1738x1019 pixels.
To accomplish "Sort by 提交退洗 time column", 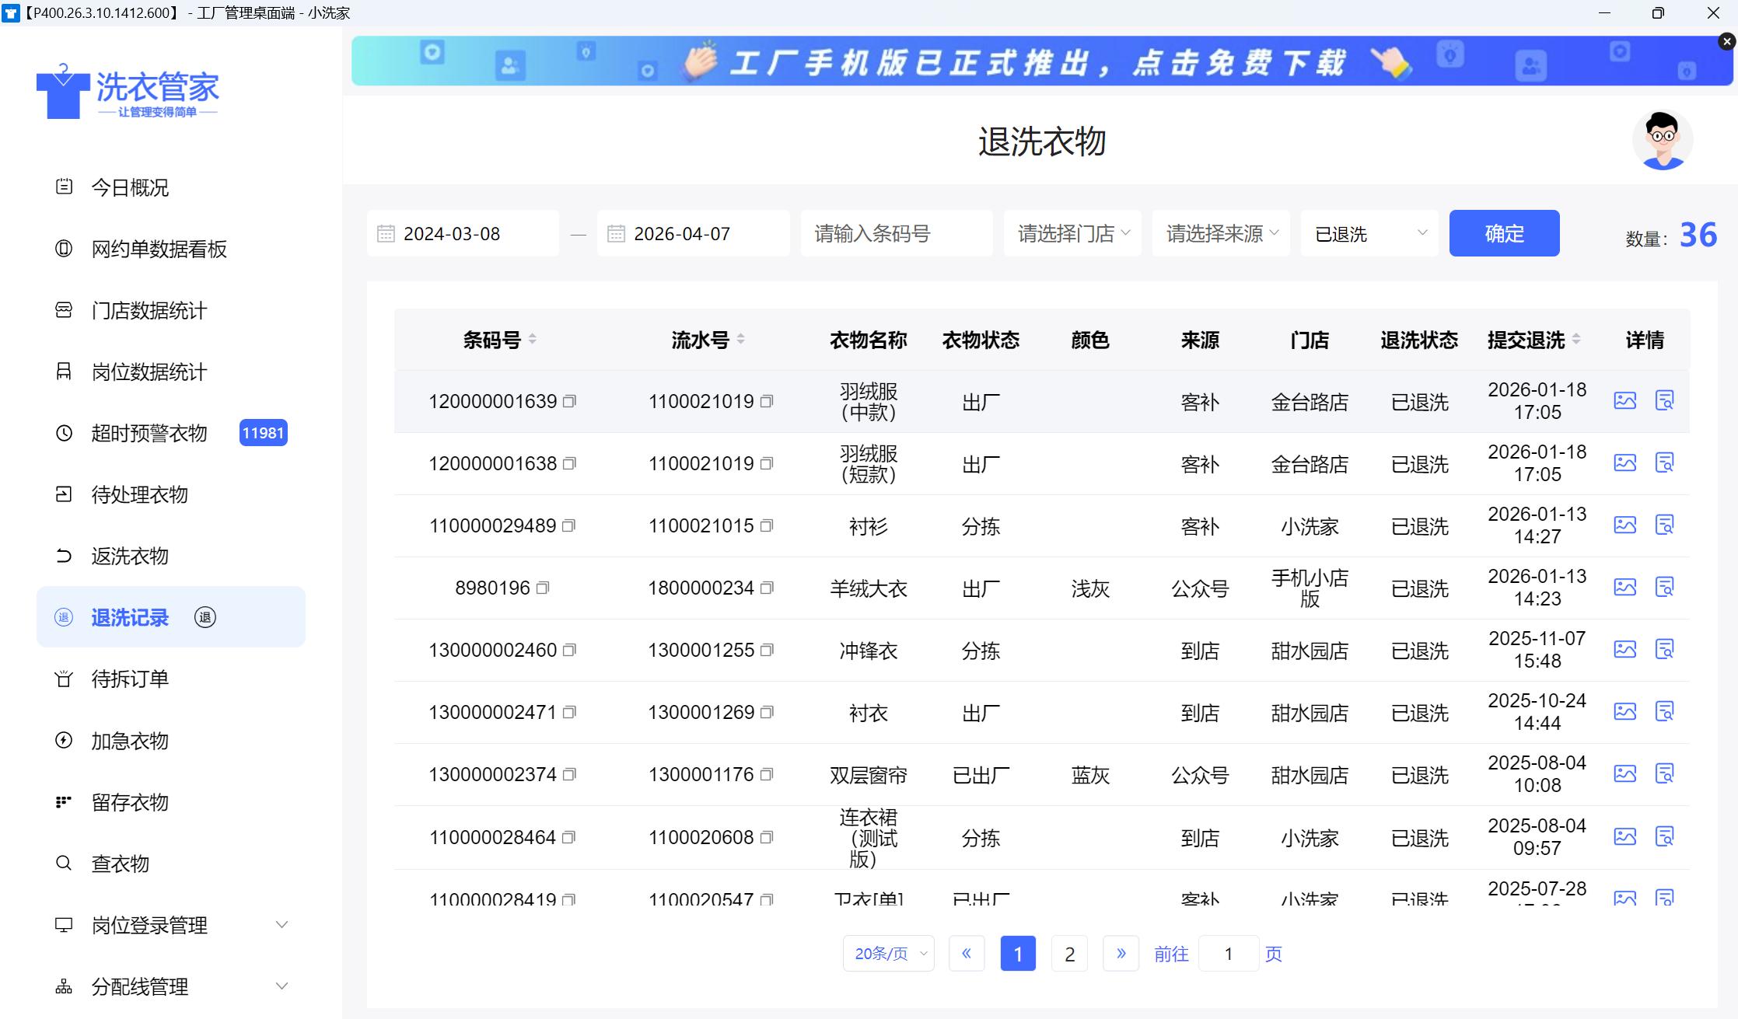I will pos(1576,339).
